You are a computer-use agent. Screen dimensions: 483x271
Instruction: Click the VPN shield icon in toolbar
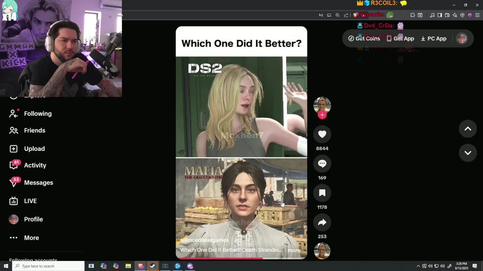[462, 15]
